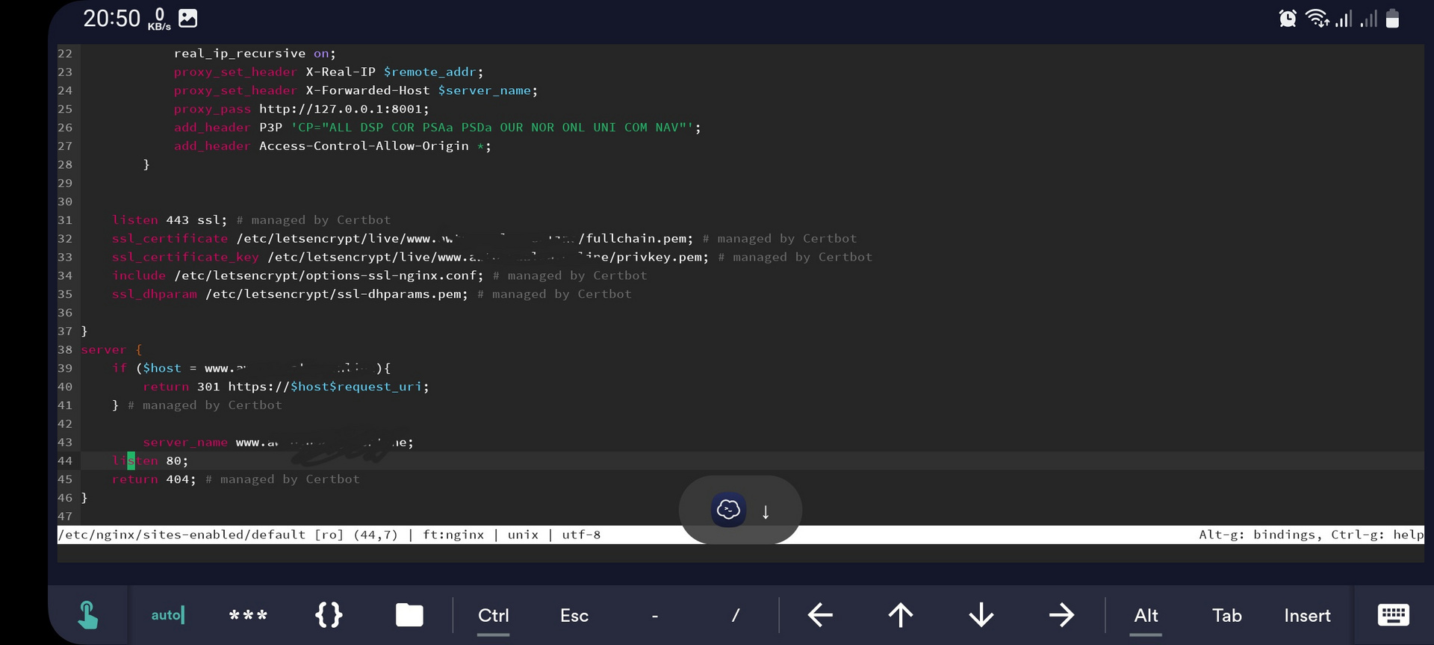Open the curly braces snippets icon
This screenshot has width=1434, height=645.
pyautogui.click(x=329, y=615)
